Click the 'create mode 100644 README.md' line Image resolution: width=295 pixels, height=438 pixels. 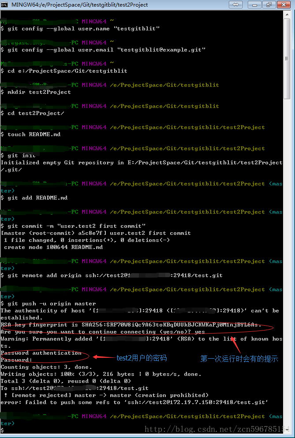click(53, 247)
